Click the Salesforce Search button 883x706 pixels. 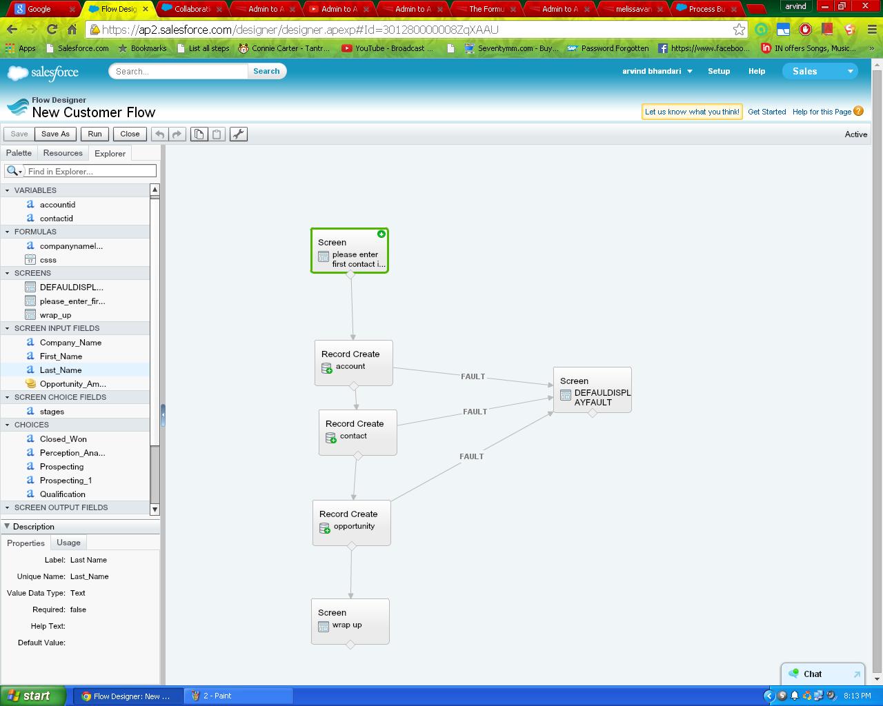pos(266,71)
